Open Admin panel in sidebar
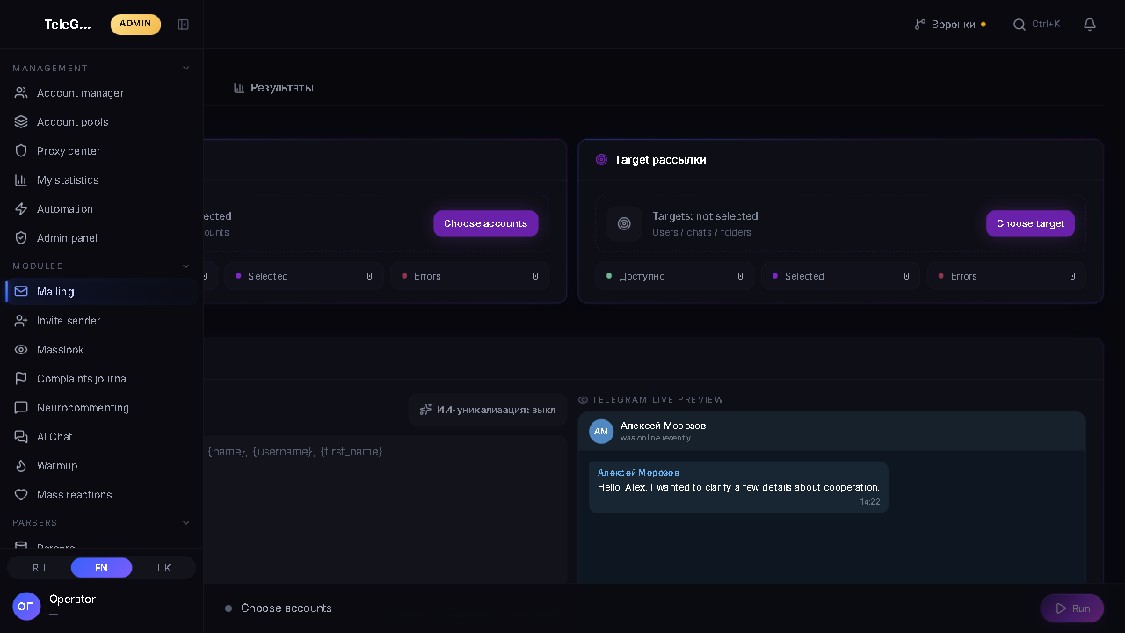This screenshot has height=633, width=1125. pos(102,238)
